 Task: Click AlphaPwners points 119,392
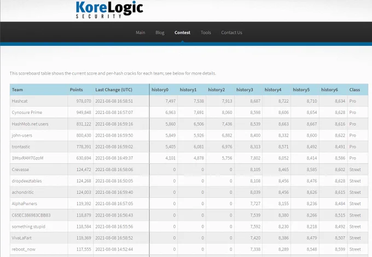[84, 203]
